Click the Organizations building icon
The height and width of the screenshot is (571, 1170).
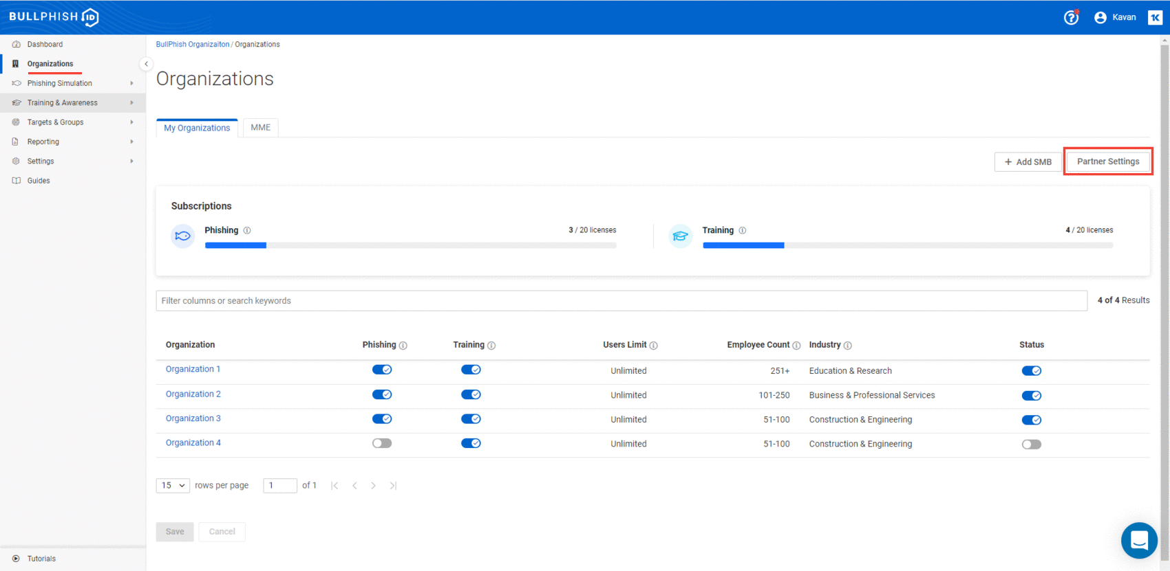[16, 64]
